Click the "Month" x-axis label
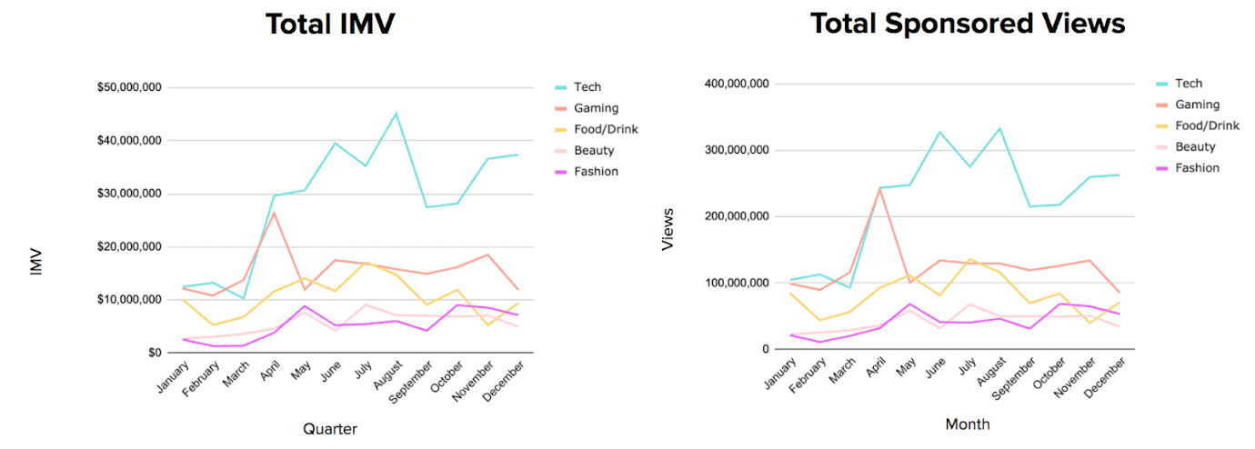 click(x=968, y=424)
